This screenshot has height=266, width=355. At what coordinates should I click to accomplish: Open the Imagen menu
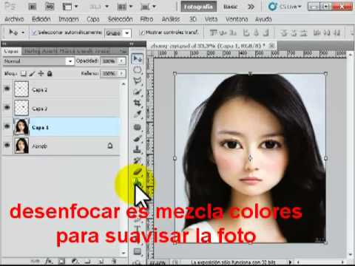click(69, 19)
